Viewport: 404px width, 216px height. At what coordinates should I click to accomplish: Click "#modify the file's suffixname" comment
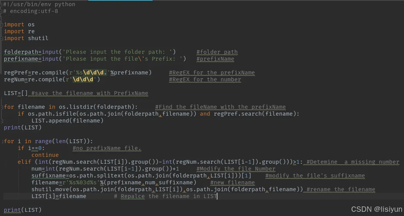coord(315,176)
